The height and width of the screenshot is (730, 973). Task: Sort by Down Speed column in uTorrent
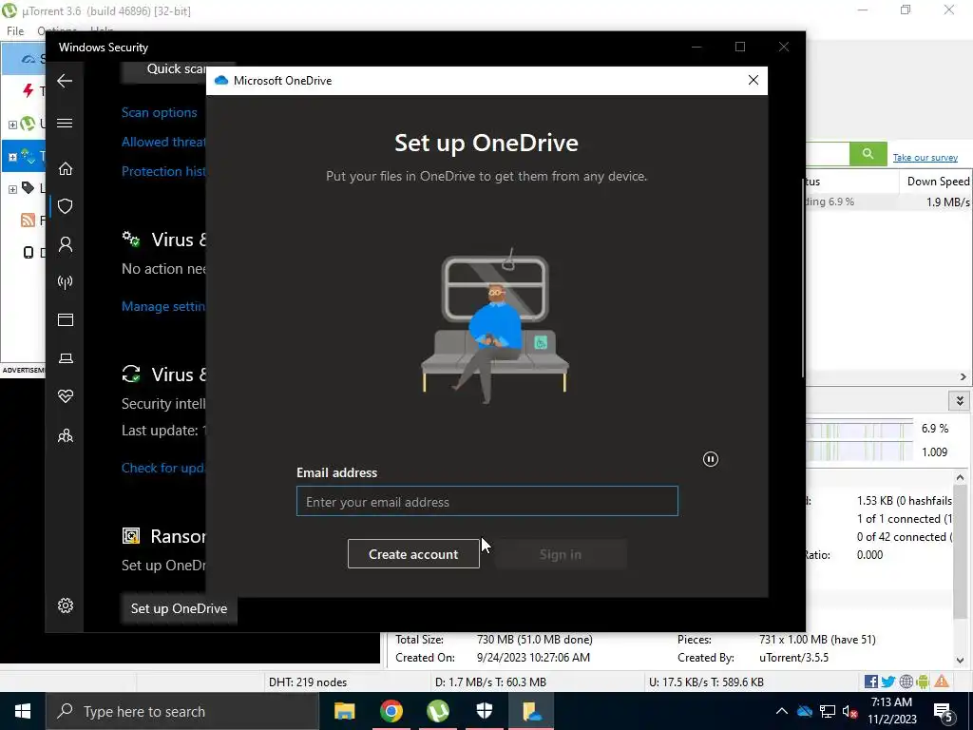click(937, 182)
